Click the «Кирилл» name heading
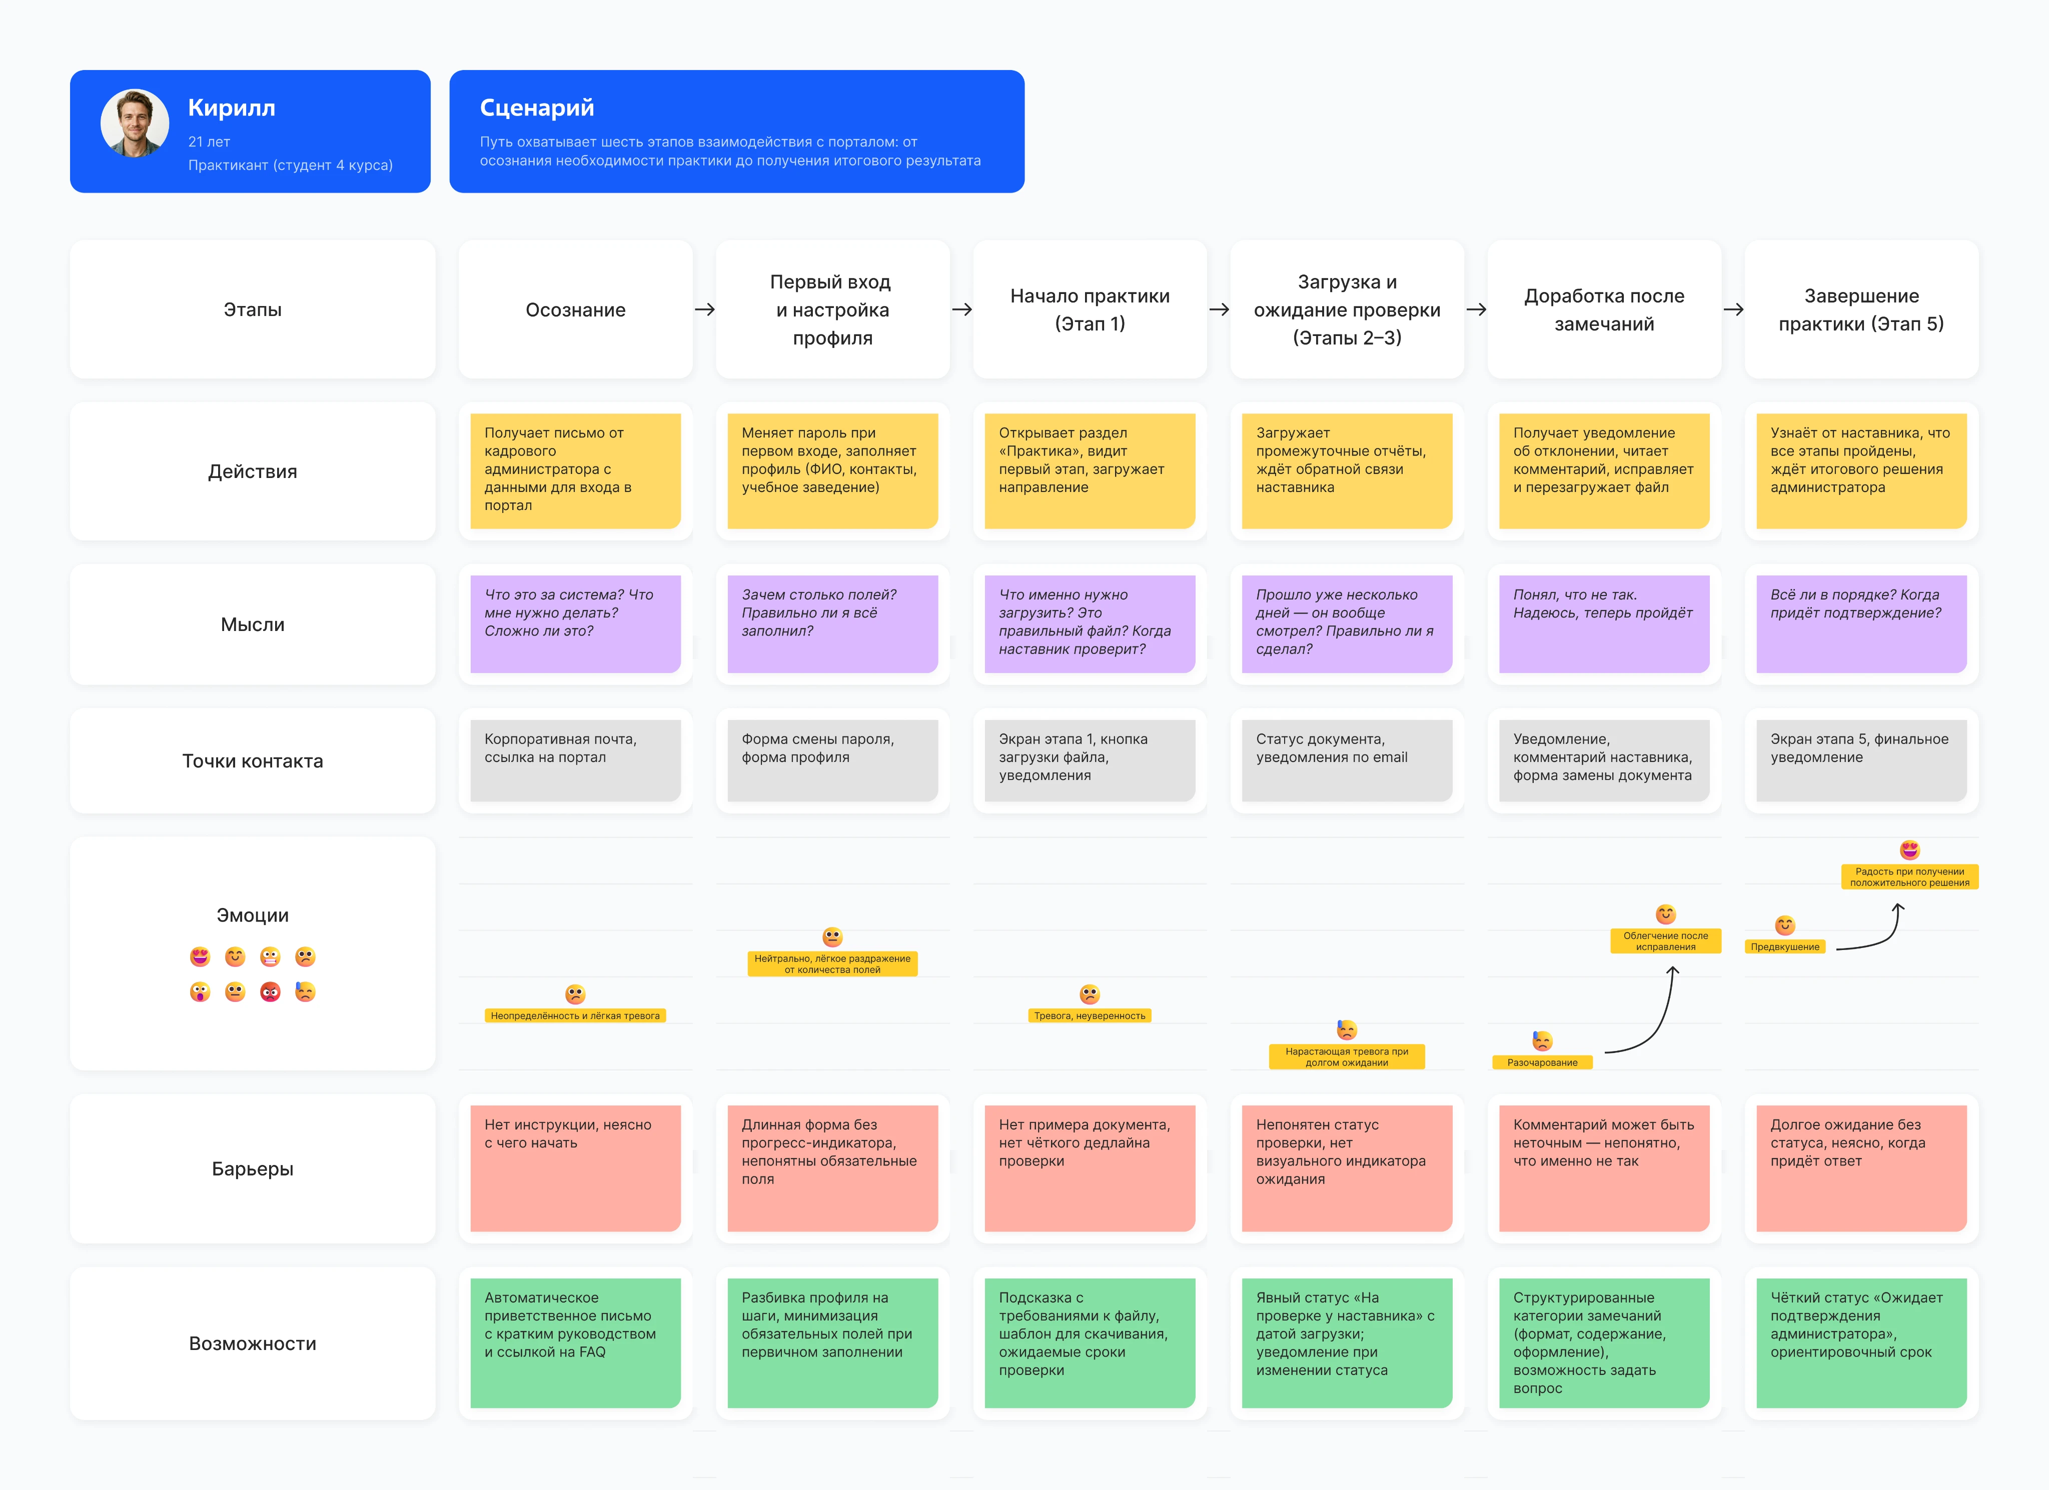The height and width of the screenshot is (1490, 2049). point(231,107)
